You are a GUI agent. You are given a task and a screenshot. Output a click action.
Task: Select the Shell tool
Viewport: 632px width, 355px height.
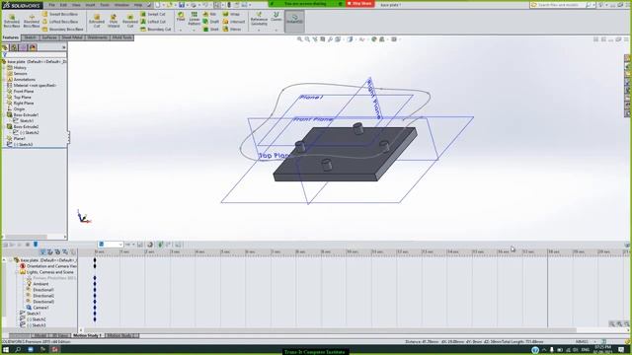[x=210, y=29]
